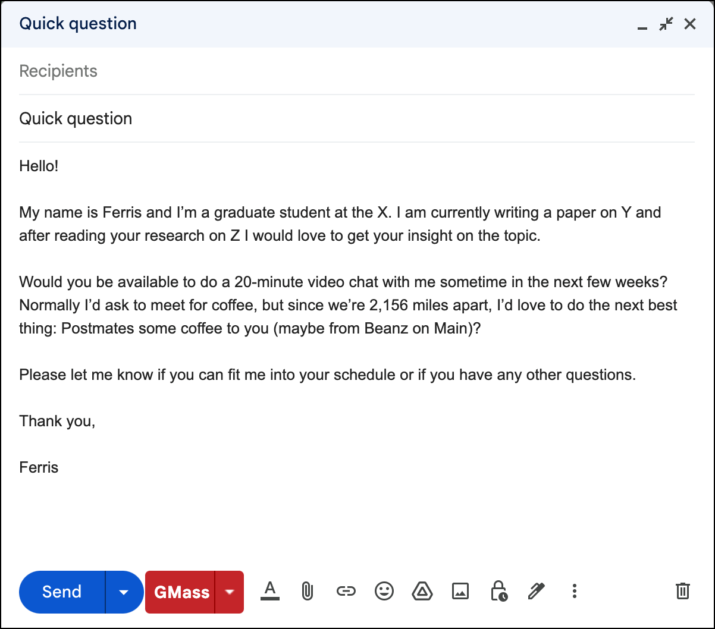Insert a link using the chain icon
The height and width of the screenshot is (629, 715).
click(346, 591)
